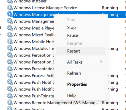The width and height of the screenshot is (126, 110).
Task: Click gear icon beside Windows Process Activation service
Action: tap(10, 75)
